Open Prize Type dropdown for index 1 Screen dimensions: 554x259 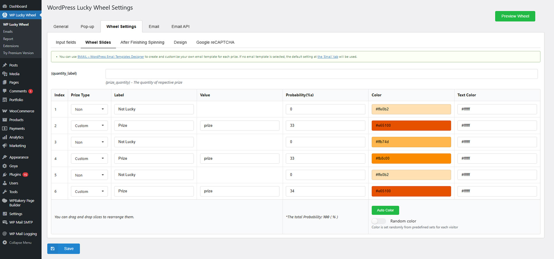click(x=89, y=109)
